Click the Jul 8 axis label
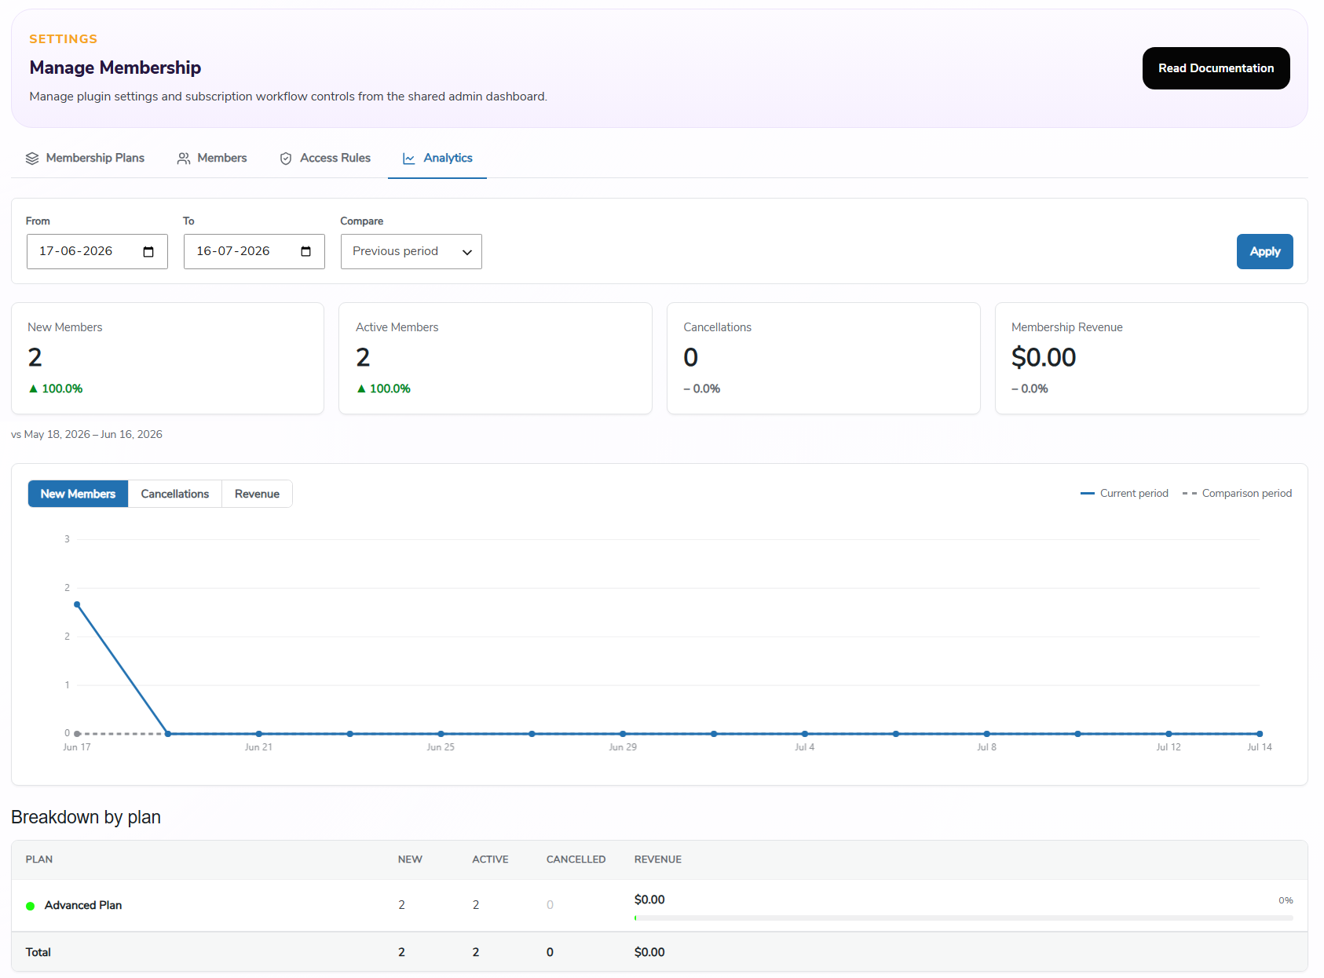The image size is (1324, 978). pyautogui.click(x=986, y=747)
